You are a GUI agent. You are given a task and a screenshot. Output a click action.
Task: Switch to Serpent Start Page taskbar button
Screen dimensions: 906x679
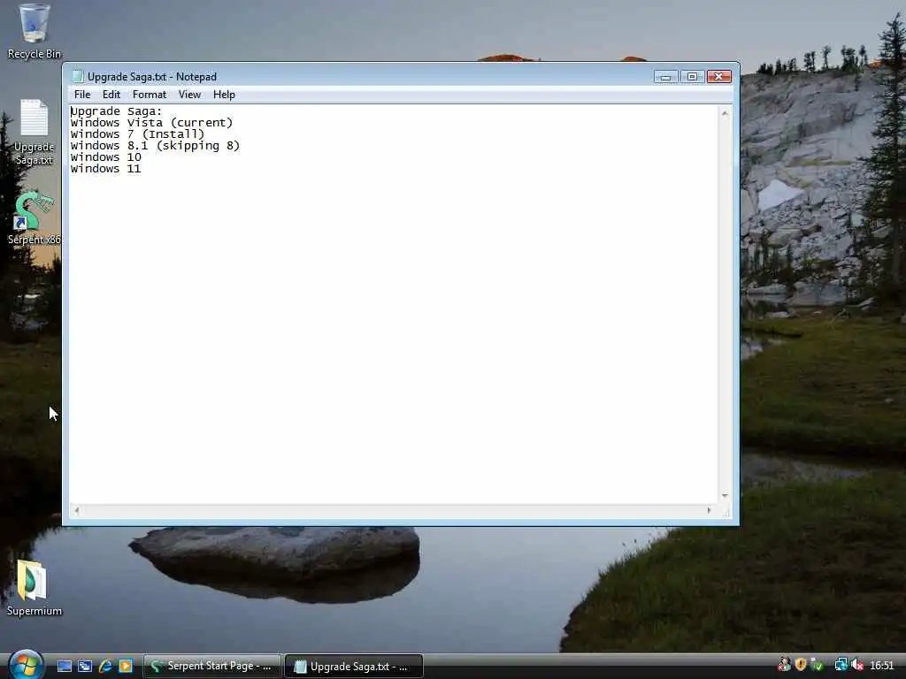[212, 667]
